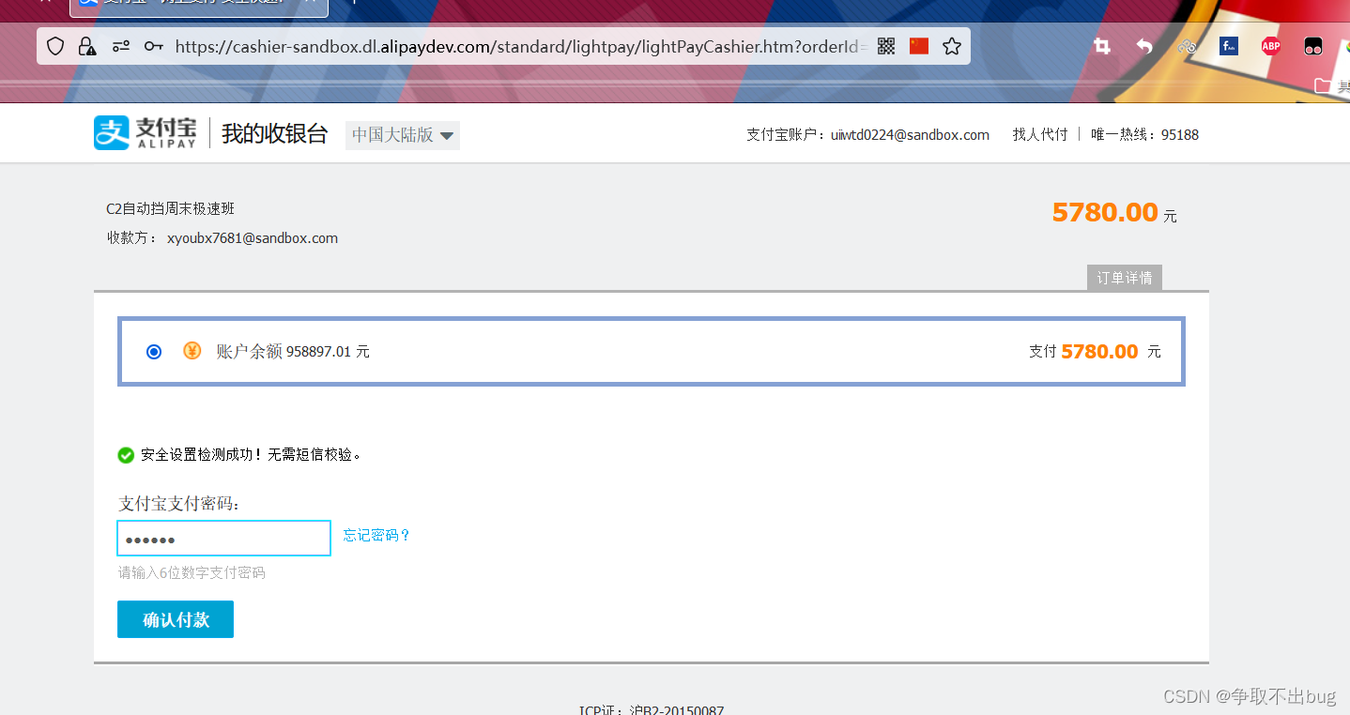Show the QR code for this page
The image size is (1350, 715).
click(886, 46)
